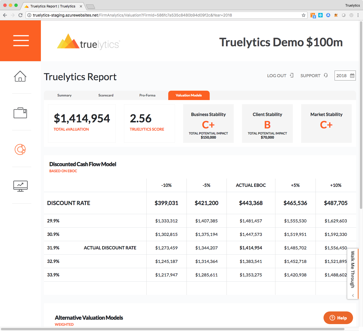
Task: Click the URL address bar
Action: click(166, 15)
